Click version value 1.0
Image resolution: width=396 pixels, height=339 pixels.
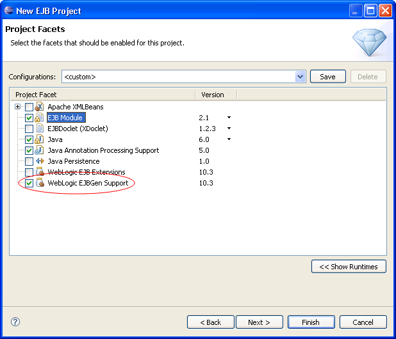[x=204, y=161]
